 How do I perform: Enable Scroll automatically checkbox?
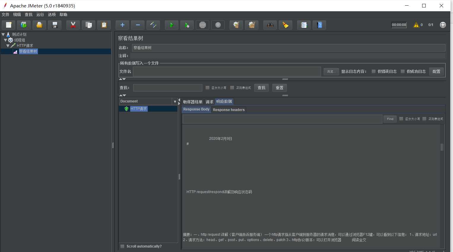(x=122, y=246)
